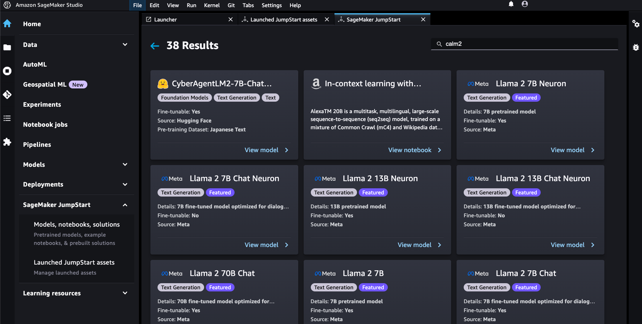Open Table of Contents list icon
The width and height of the screenshot is (642, 324).
tap(7, 118)
